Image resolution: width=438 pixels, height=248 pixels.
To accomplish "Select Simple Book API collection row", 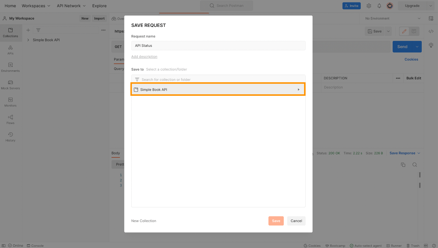I will [218, 90].
